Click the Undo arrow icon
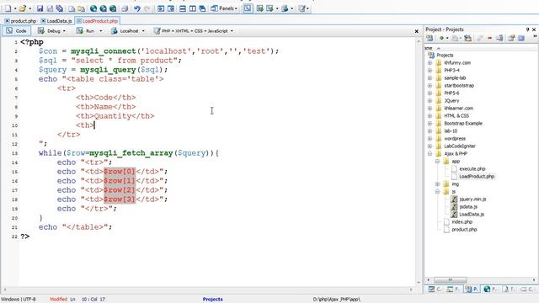The image size is (539, 303). pyautogui.click(x=137, y=8)
